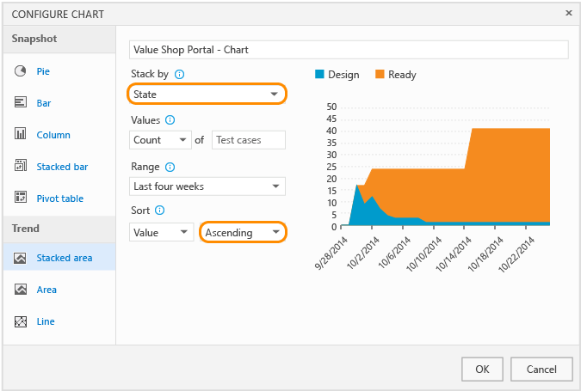Select the Stacked area trend icon
Viewport: 581px width, 391px height.
[21, 258]
